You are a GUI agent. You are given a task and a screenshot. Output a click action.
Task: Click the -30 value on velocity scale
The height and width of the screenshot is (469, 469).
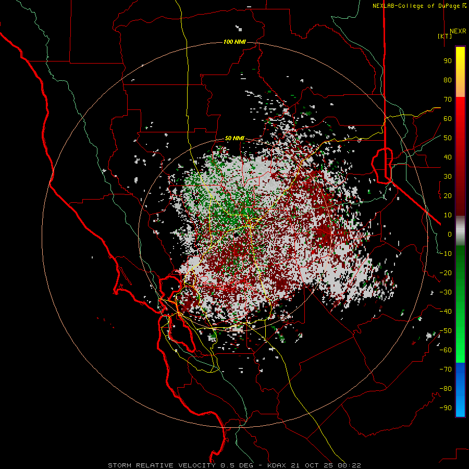(x=446, y=292)
